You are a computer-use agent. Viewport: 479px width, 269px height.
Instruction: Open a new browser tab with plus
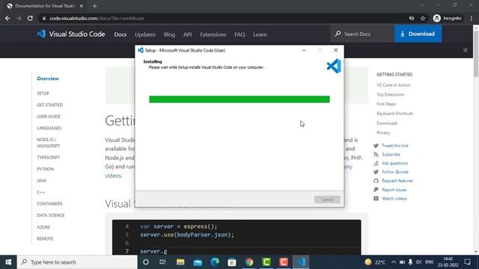tap(94, 6)
